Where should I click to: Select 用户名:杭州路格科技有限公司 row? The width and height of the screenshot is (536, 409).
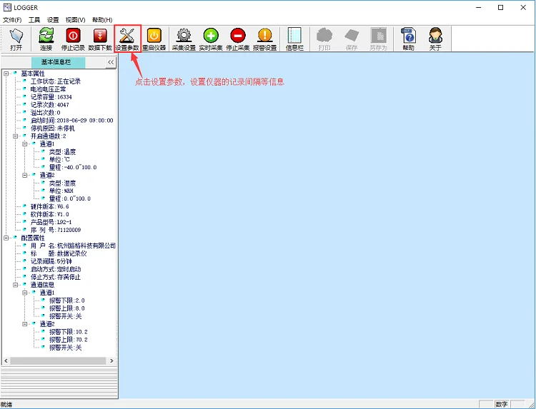[x=73, y=246]
